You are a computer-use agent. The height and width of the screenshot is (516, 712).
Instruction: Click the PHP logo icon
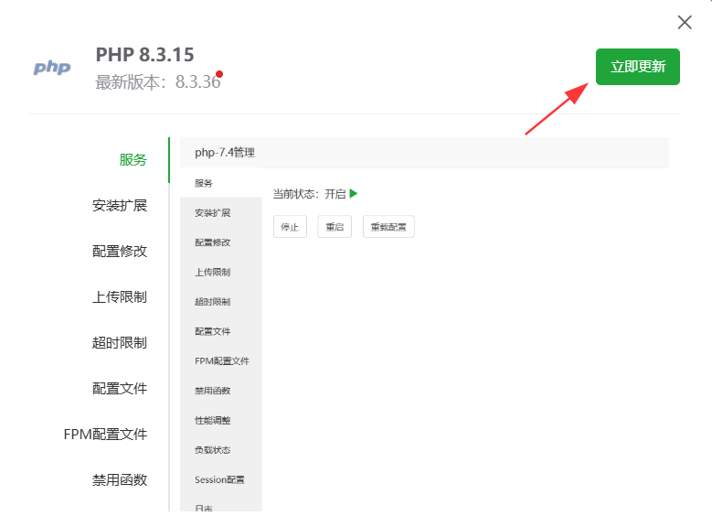[x=52, y=68]
